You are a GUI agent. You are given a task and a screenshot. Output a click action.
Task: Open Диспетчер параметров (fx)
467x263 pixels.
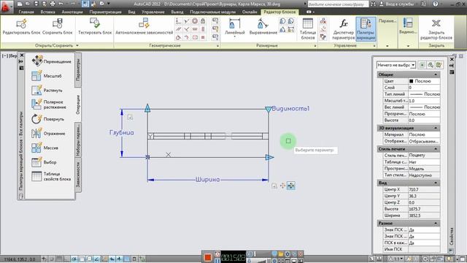pos(344,28)
